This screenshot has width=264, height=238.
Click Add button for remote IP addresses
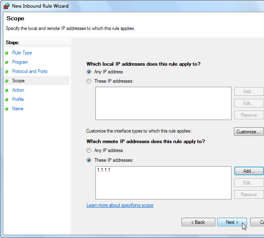tap(249, 171)
